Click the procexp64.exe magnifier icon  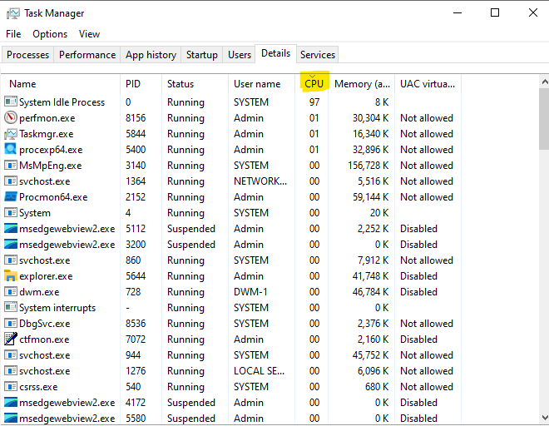point(11,149)
